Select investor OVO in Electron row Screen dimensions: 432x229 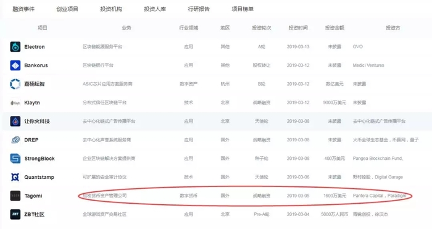(358, 47)
